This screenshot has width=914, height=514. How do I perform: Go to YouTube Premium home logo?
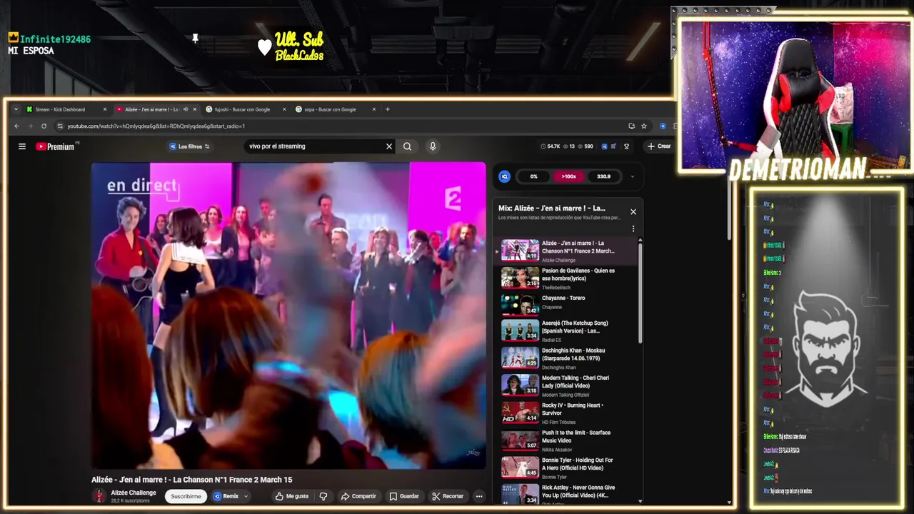56,146
